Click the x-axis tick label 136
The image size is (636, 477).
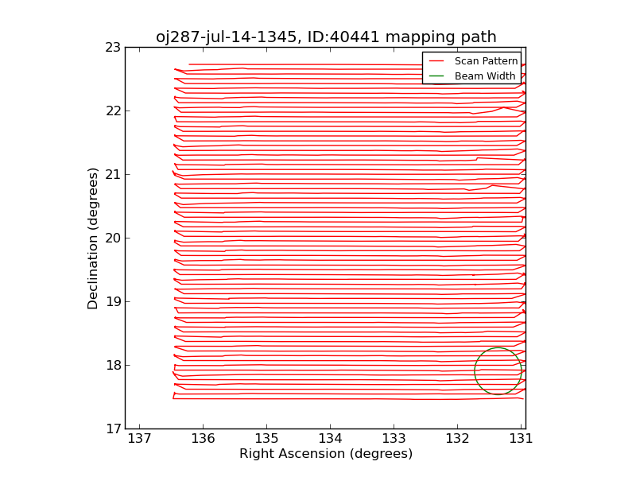[x=203, y=439]
